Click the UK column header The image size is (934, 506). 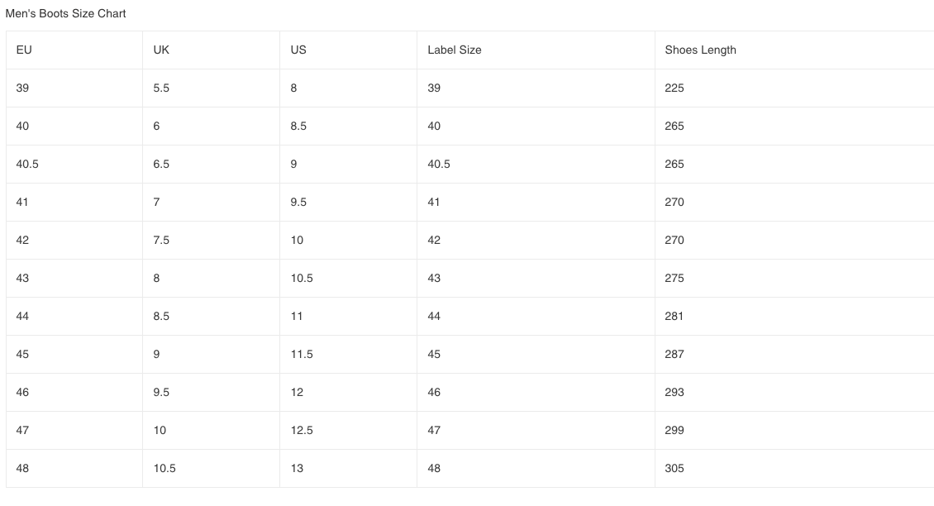pyautogui.click(x=161, y=50)
